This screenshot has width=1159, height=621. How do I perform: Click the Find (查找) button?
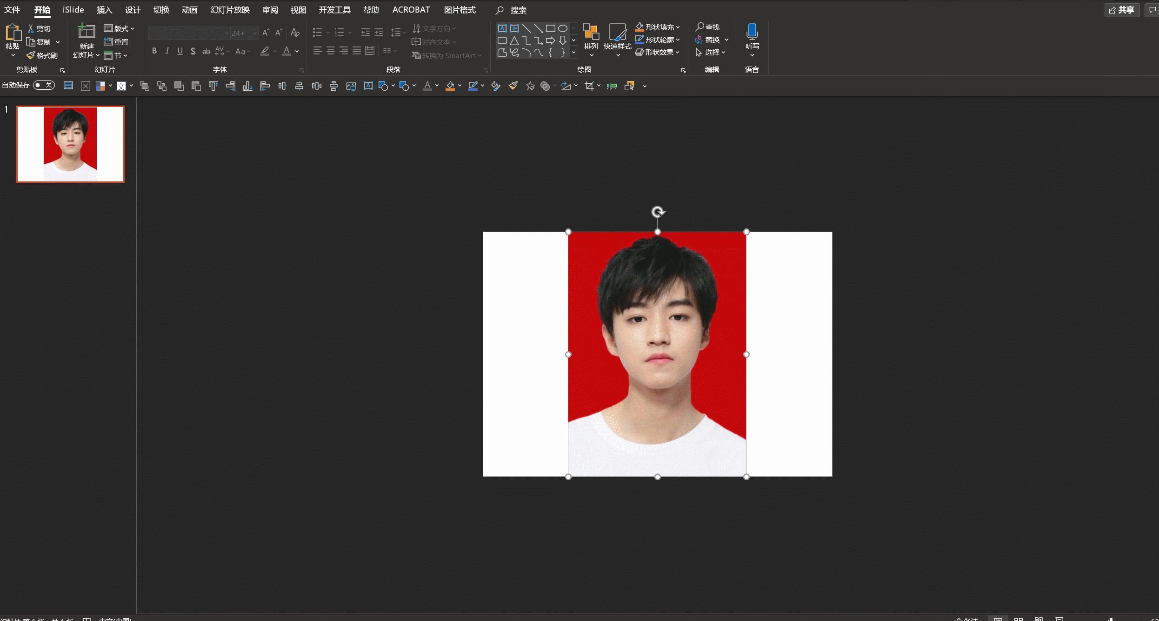pyautogui.click(x=707, y=27)
